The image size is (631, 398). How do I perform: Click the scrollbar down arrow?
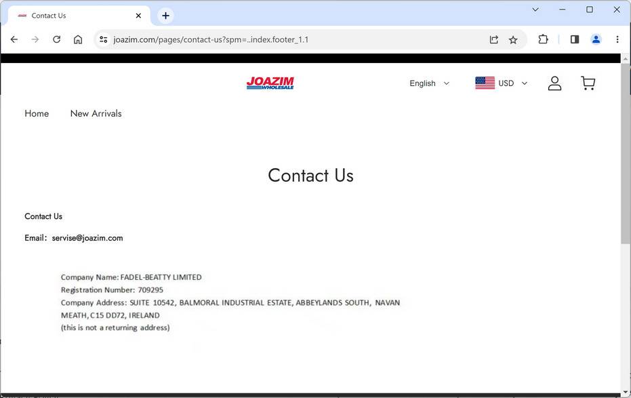[626, 392]
